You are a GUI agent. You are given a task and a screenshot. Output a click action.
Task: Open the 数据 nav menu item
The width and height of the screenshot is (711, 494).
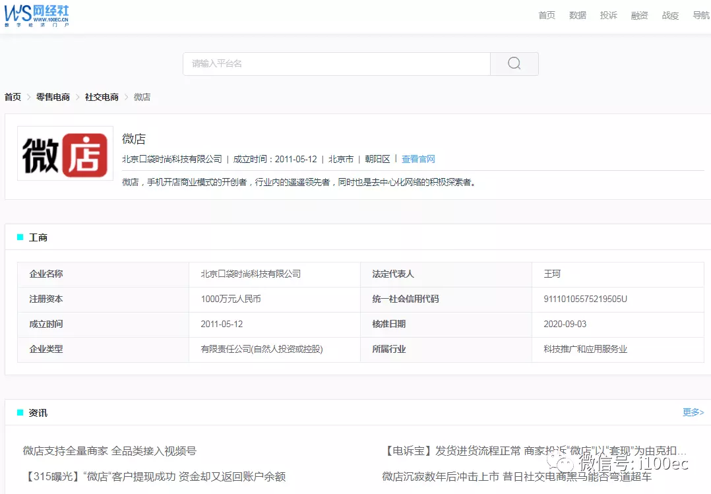click(577, 15)
